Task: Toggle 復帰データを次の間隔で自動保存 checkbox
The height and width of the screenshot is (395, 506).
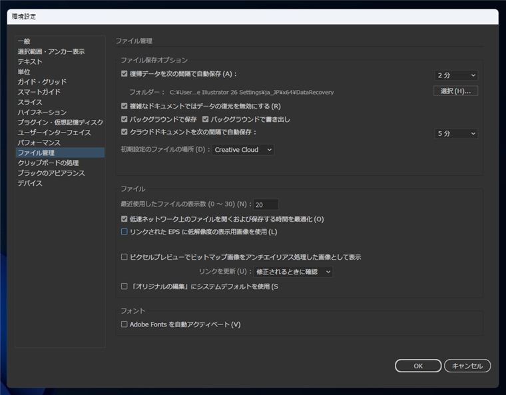Action: pyautogui.click(x=125, y=74)
